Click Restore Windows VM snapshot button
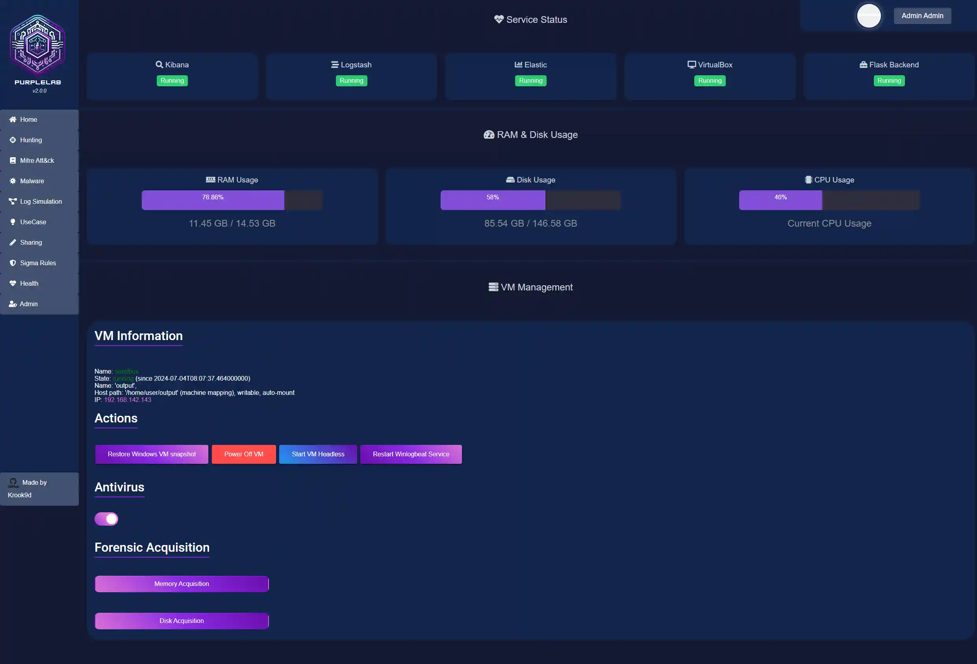 (x=151, y=454)
